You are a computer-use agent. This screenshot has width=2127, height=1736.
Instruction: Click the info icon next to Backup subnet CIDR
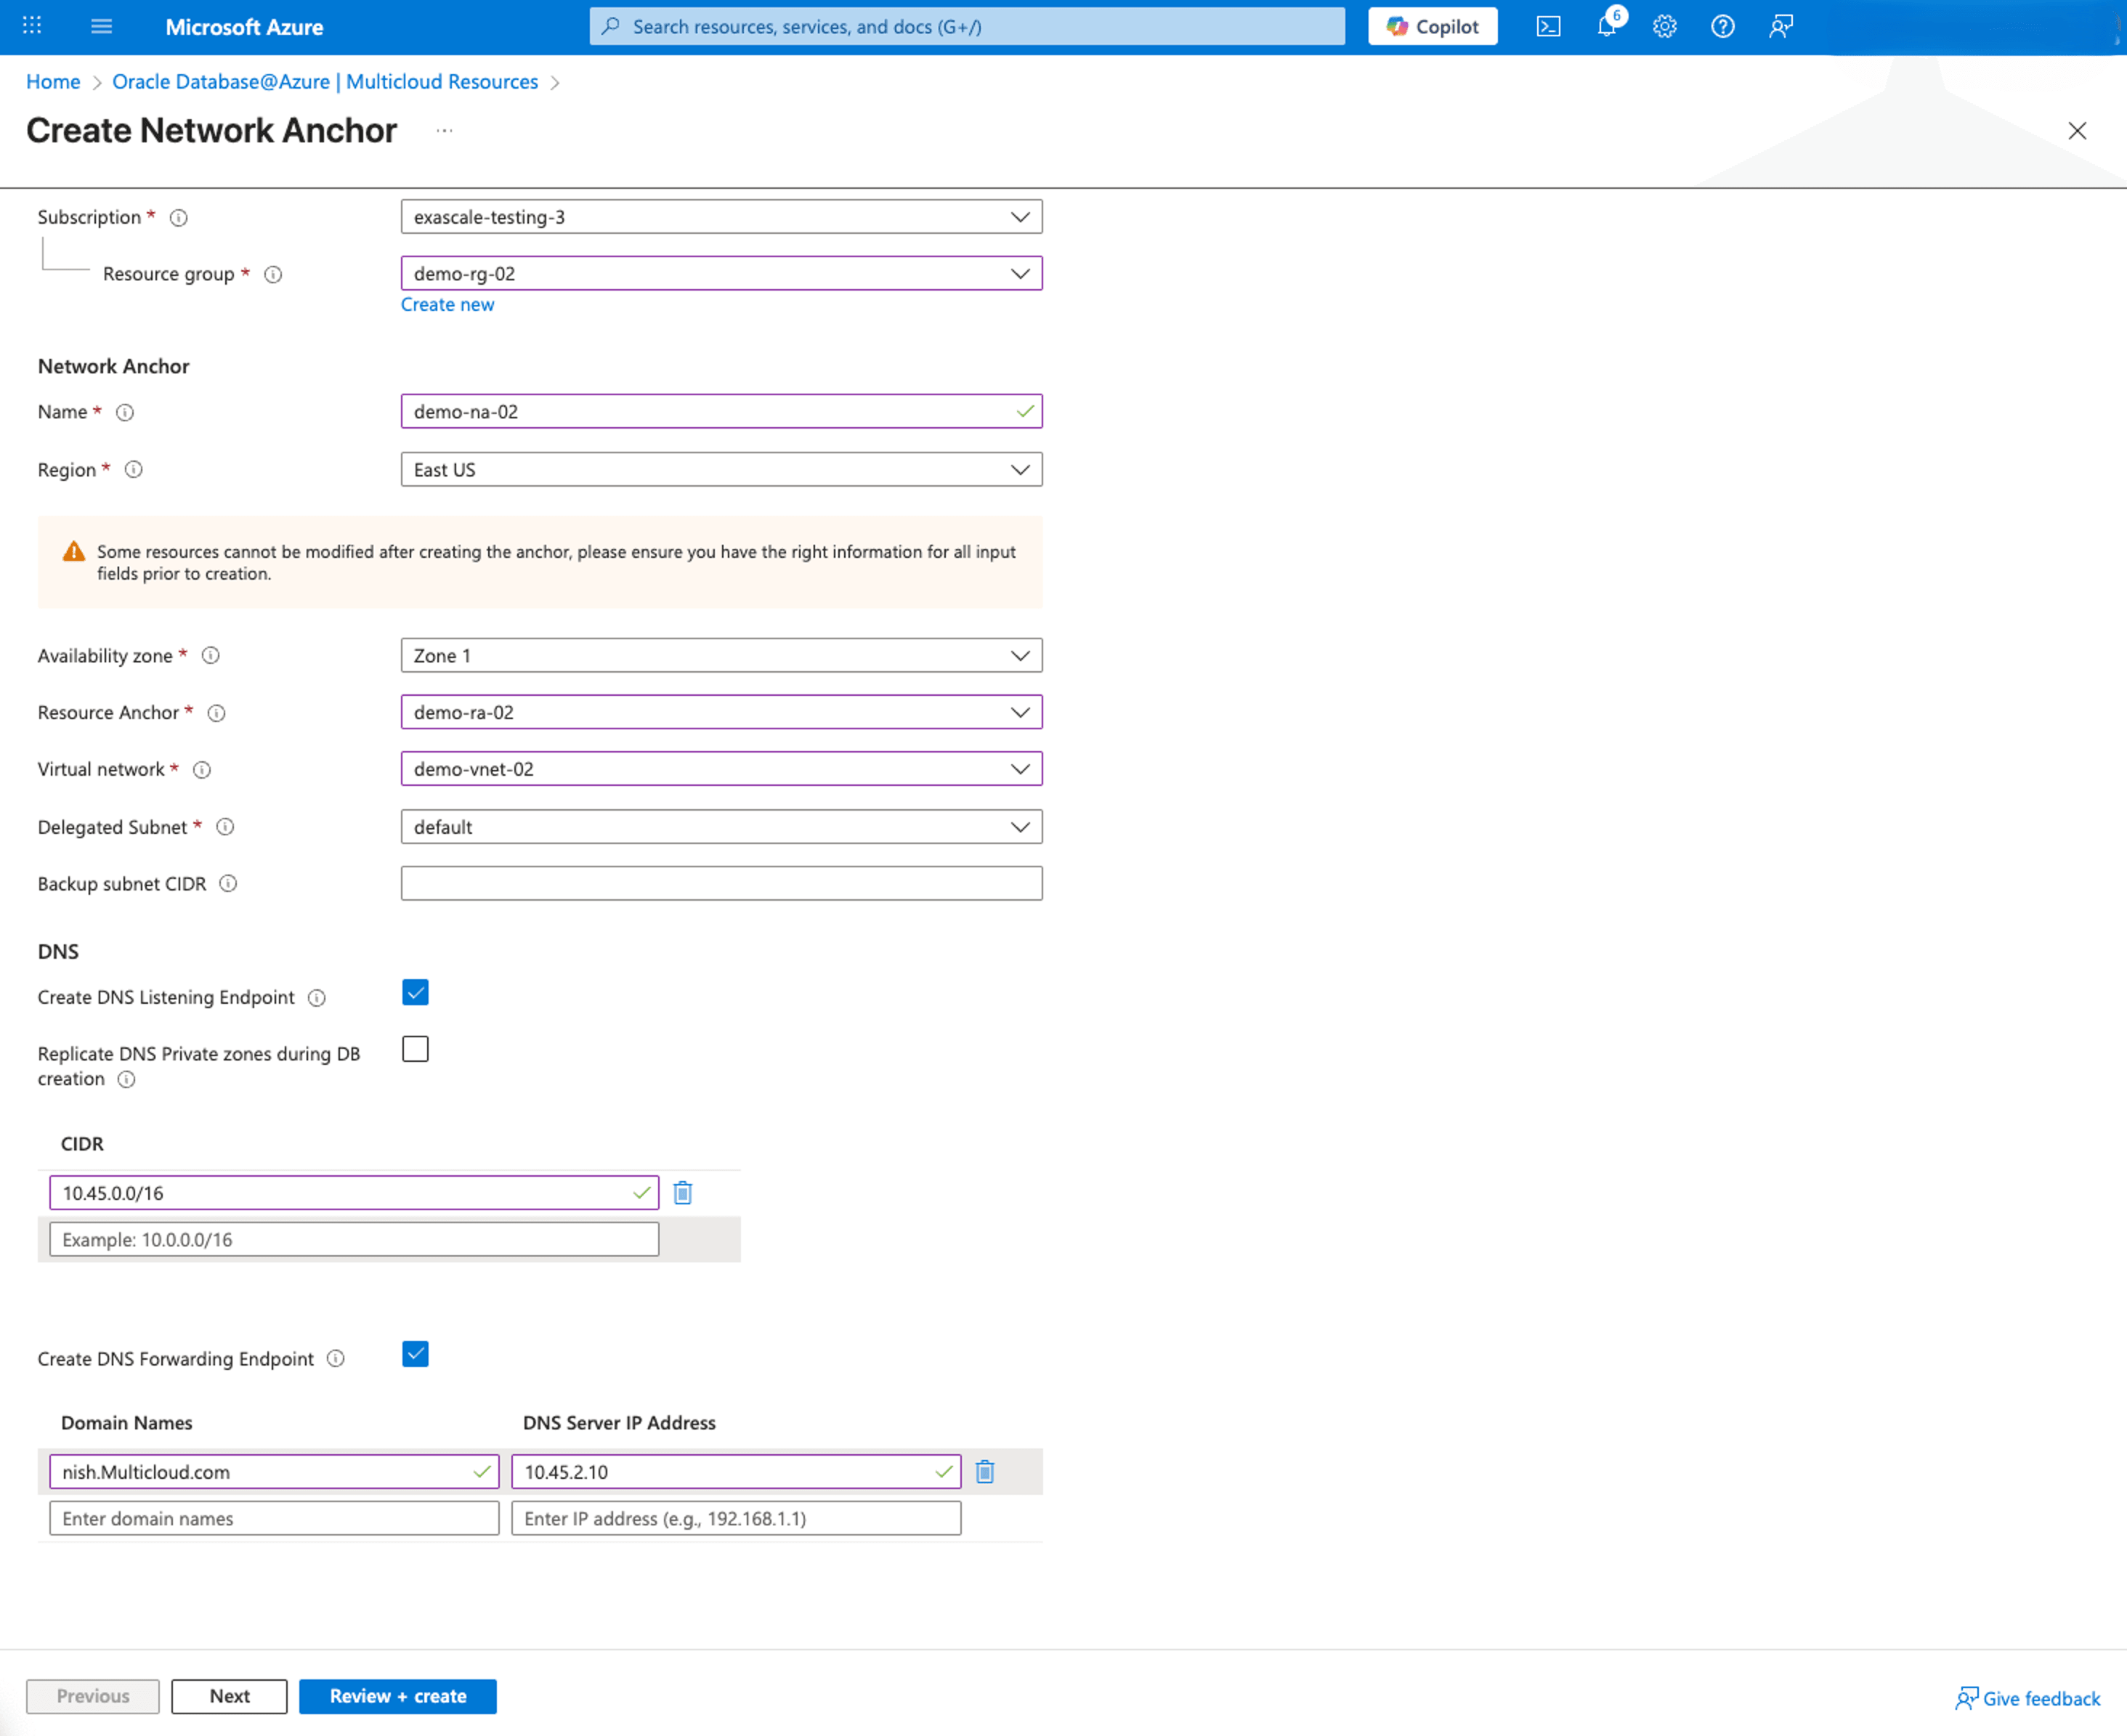click(228, 883)
